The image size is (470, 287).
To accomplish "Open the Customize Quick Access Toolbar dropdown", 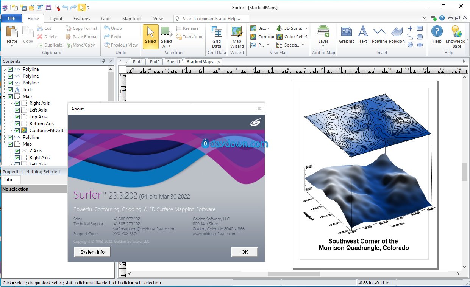I will [x=89, y=7].
